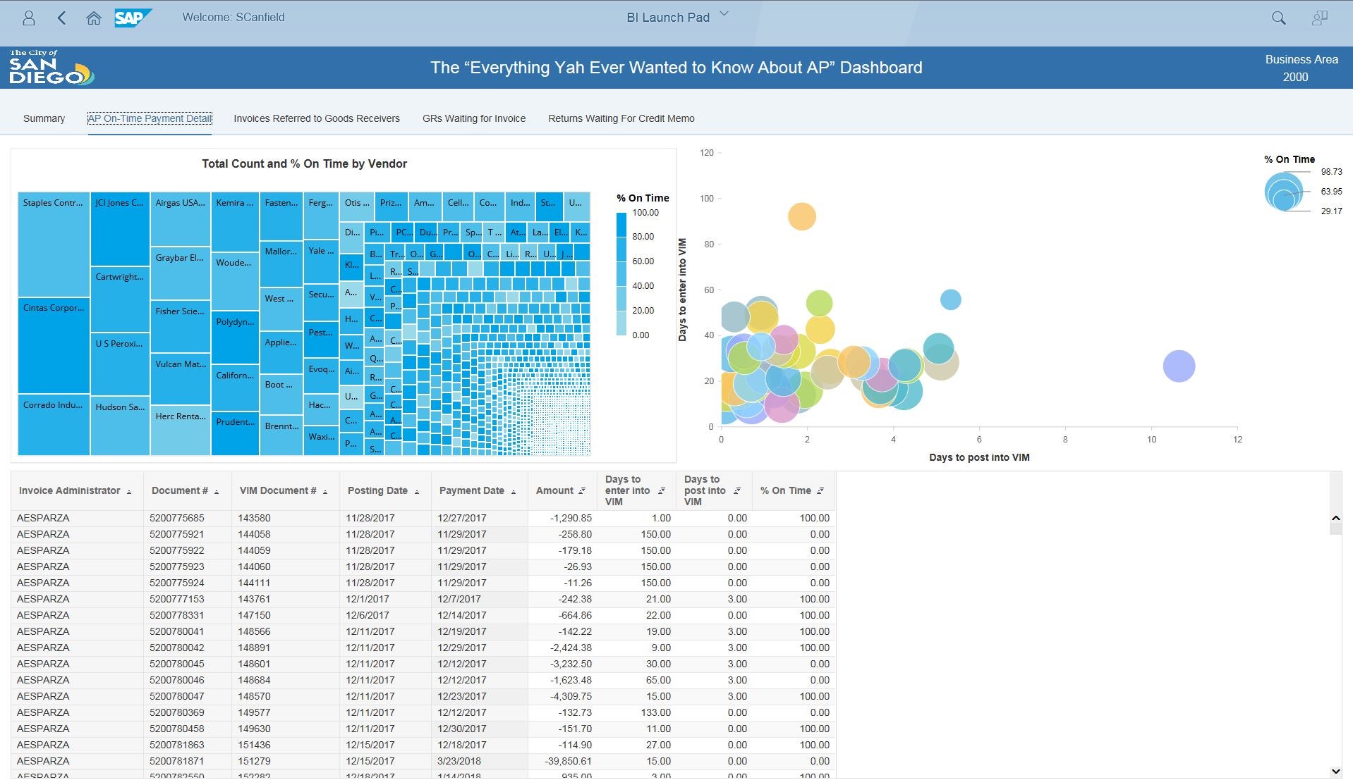Click the table scrollbar down arrow
This screenshot has width=1353, height=780.
click(x=1335, y=772)
